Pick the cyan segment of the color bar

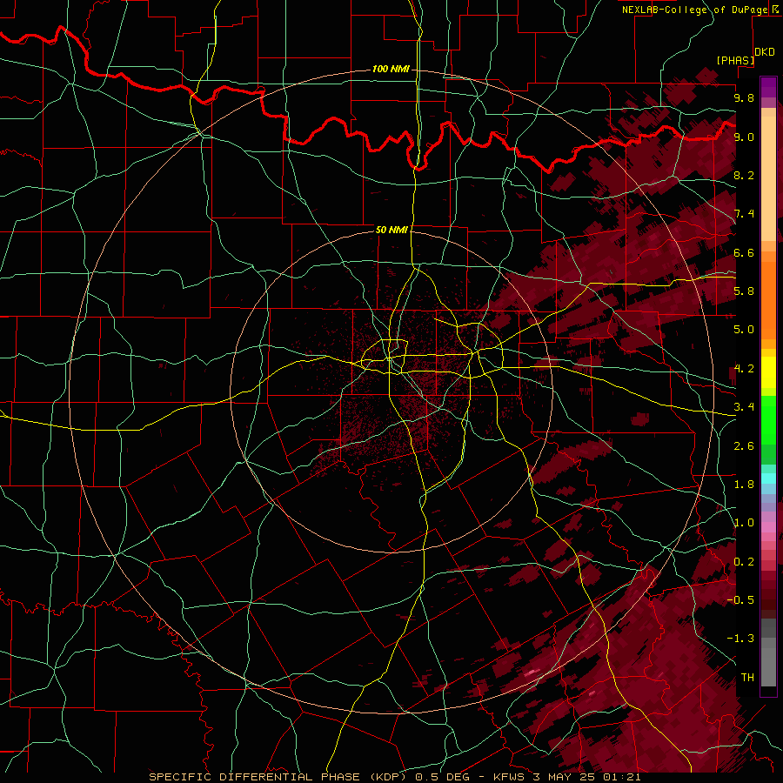click(768, 478)
